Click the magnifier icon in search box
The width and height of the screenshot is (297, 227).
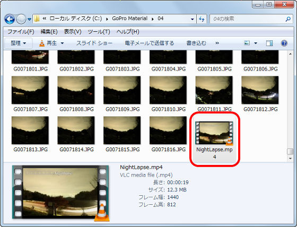(288, 19)
